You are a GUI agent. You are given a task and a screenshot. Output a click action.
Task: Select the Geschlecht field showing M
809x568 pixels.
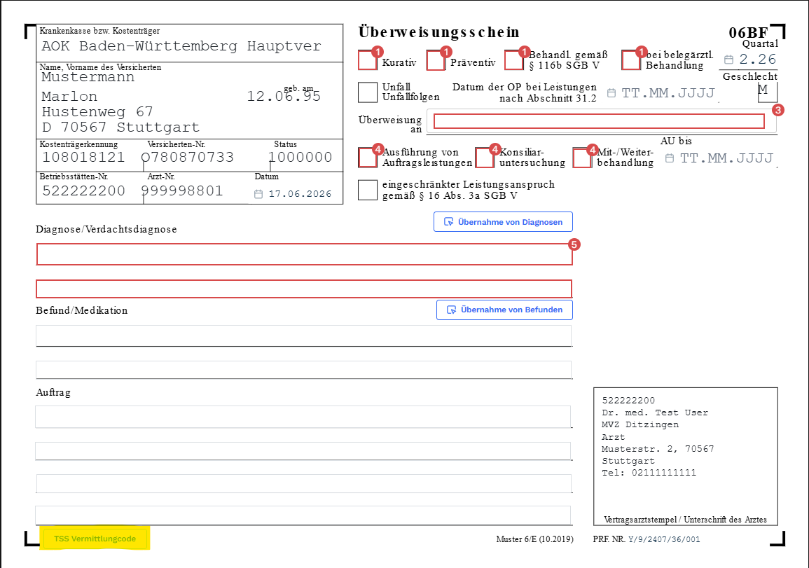click(767, 92)
